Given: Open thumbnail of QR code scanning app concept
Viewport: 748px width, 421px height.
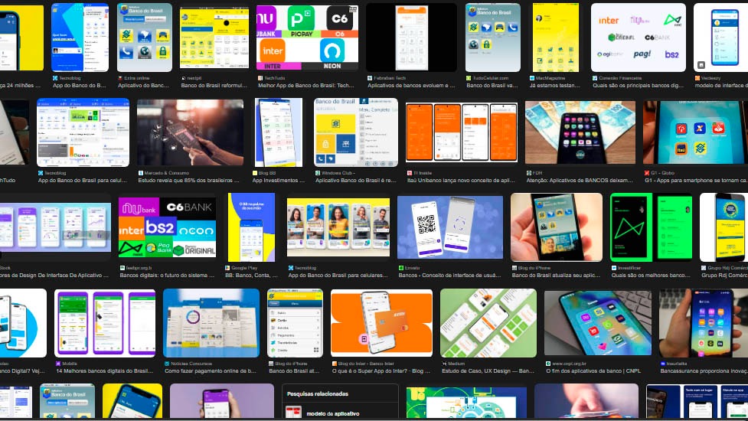Looking at the screenshot, I should pos(450,227).
